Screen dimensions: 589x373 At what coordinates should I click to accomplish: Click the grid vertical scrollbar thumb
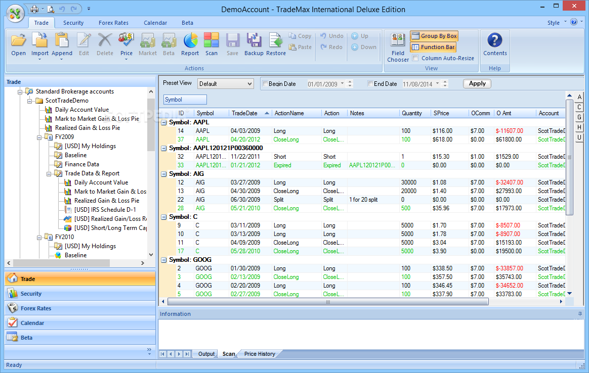pyautogui.click(x=569, y=158)
